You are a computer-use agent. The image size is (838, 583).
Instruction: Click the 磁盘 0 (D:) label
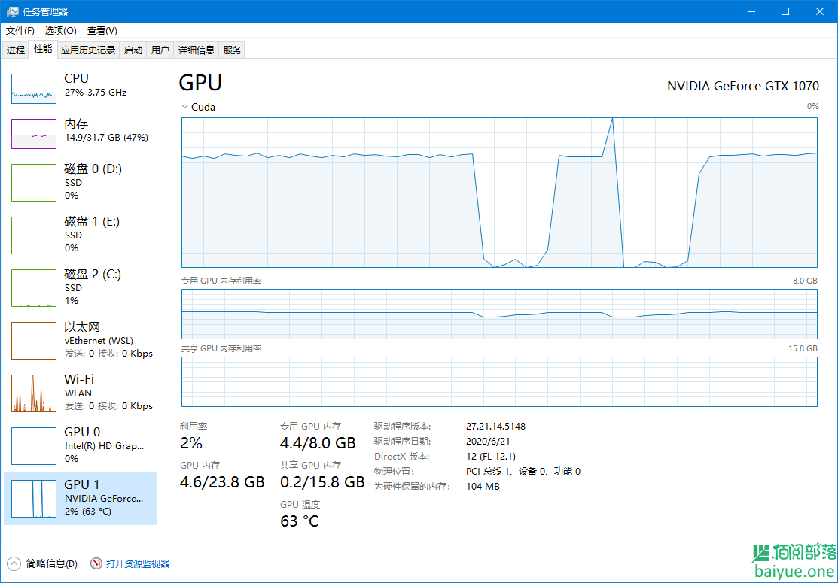point(93,169)
